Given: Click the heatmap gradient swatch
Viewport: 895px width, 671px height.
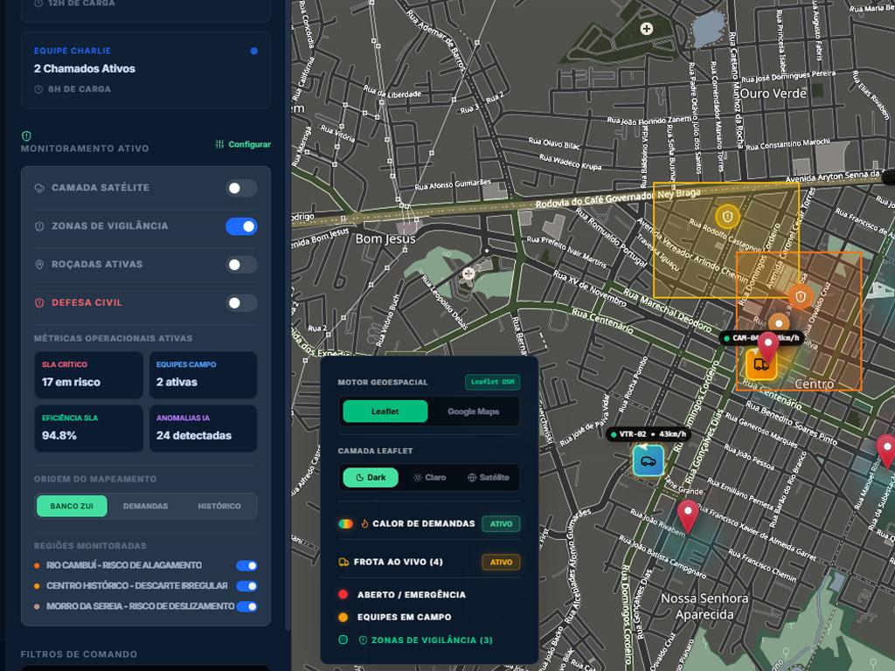Looking at the screenshot, I should 345,524.
